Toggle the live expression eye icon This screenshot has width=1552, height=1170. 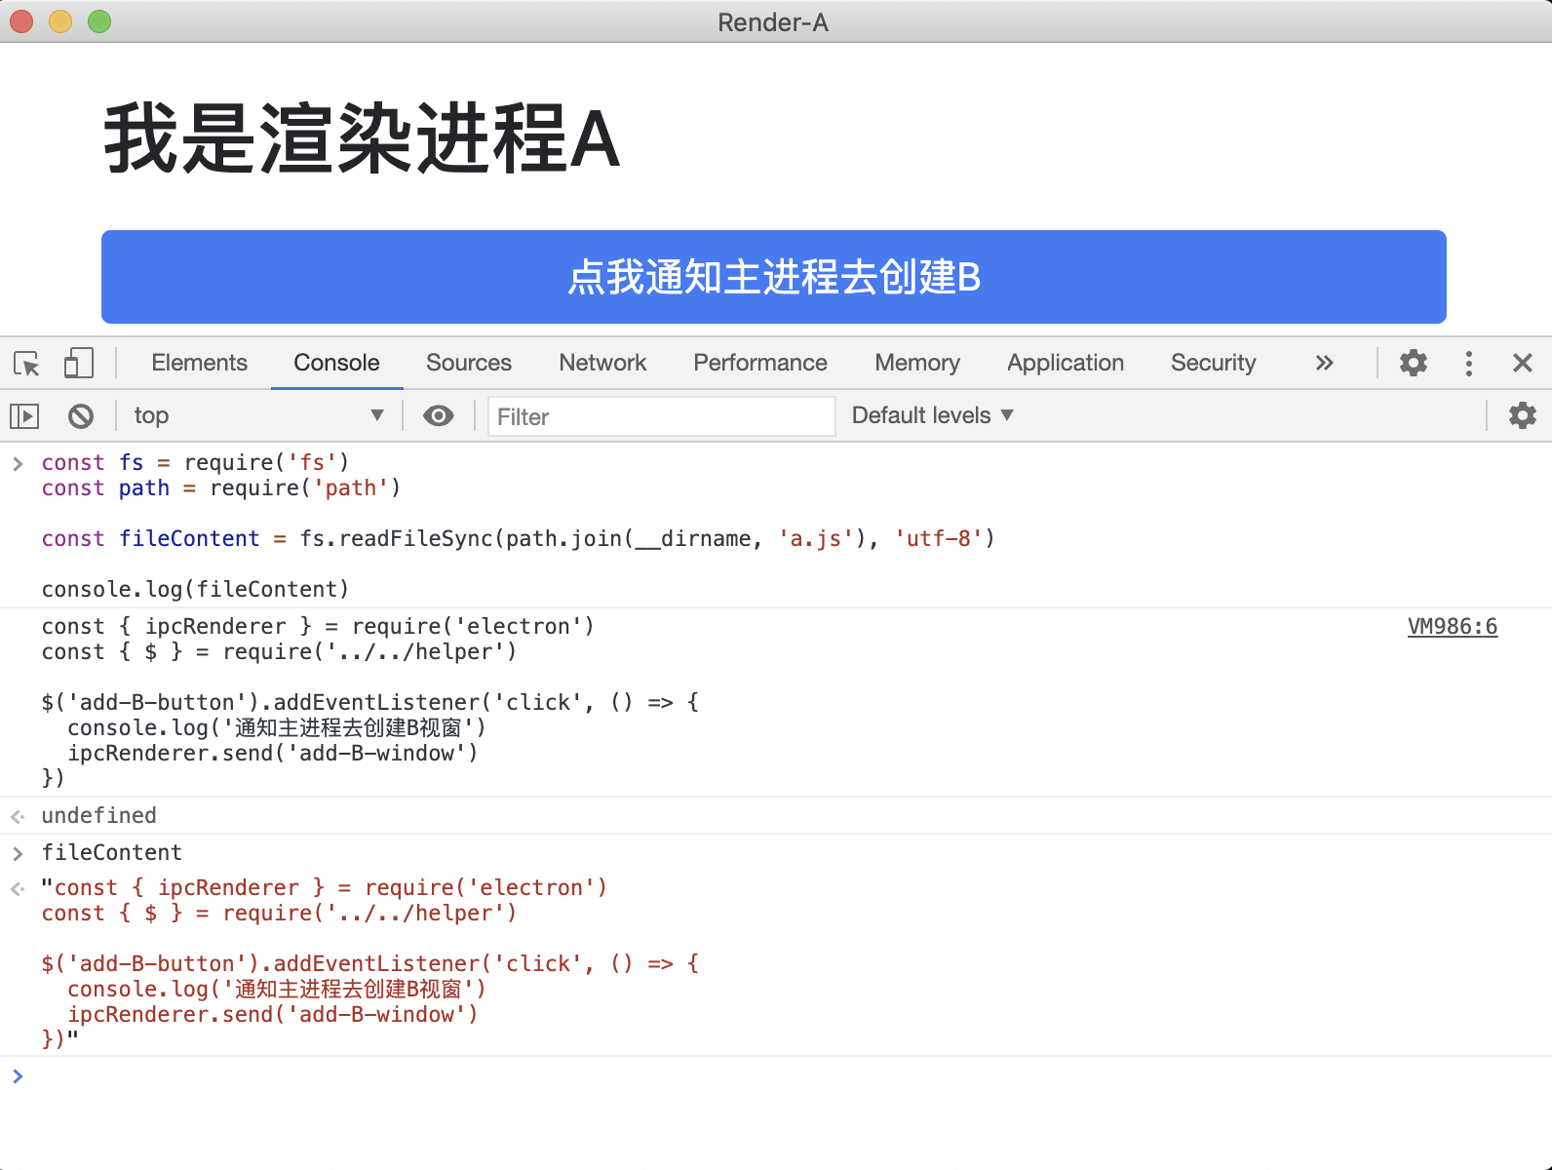(439, 416)
